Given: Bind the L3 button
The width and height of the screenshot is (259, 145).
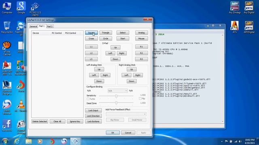Looking at the screenshot, I should click(x=91, y=59).
